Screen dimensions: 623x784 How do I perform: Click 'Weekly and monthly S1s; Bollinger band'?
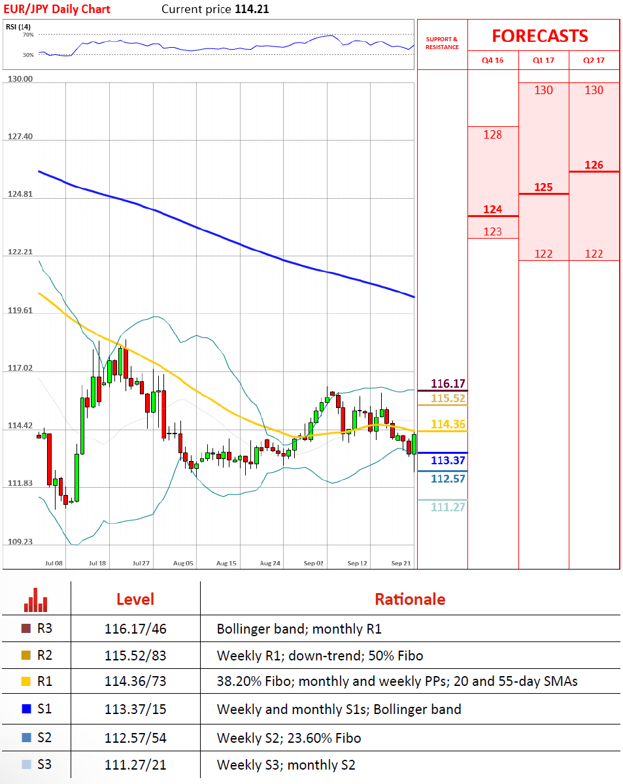tap(339, 709)
